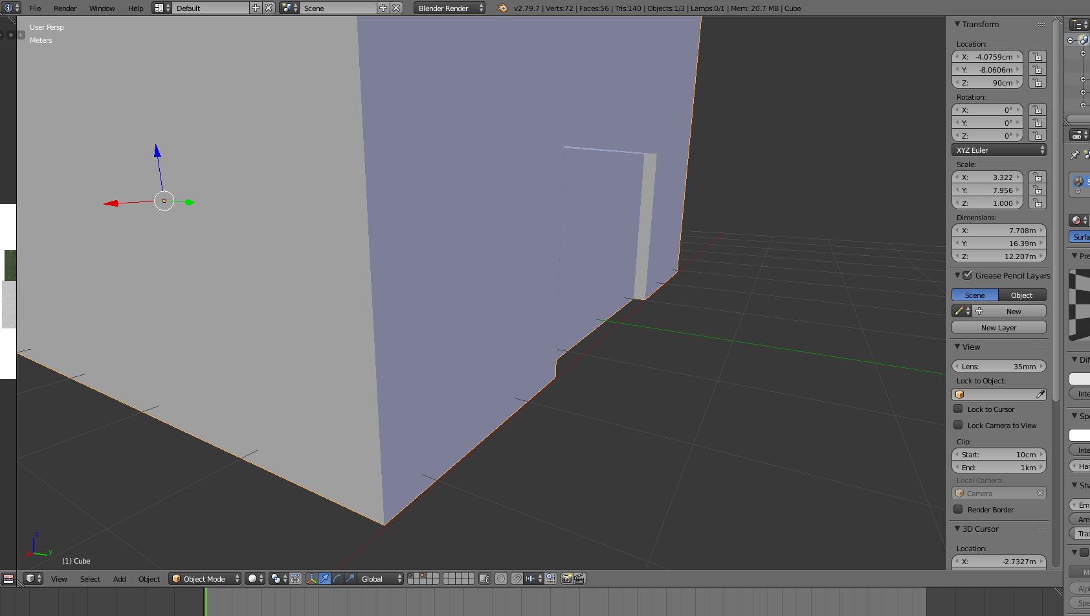
Task: Click the snap magnet icon
Action: (517, 578)
